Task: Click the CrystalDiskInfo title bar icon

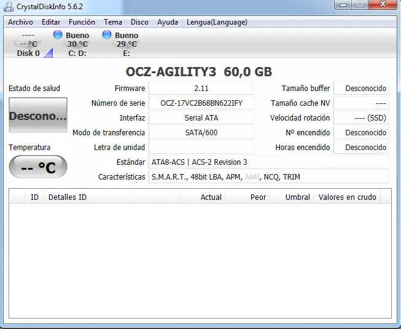Action: pyautogui.click(x=9, y=6)
